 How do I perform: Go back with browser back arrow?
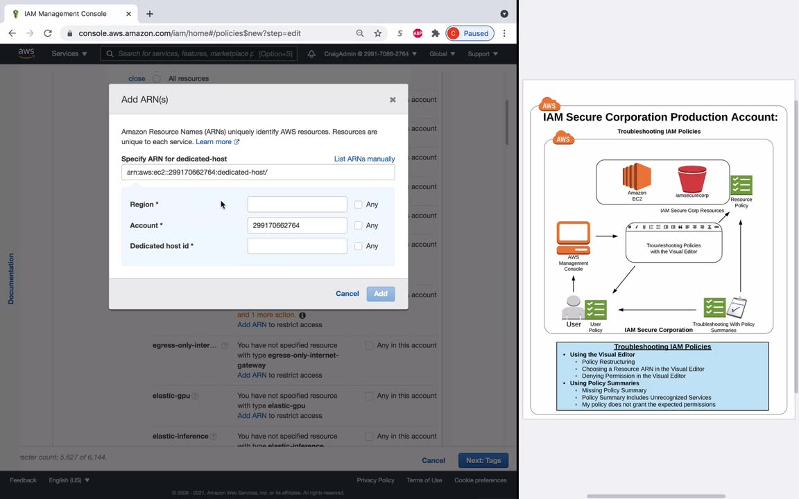12,33
